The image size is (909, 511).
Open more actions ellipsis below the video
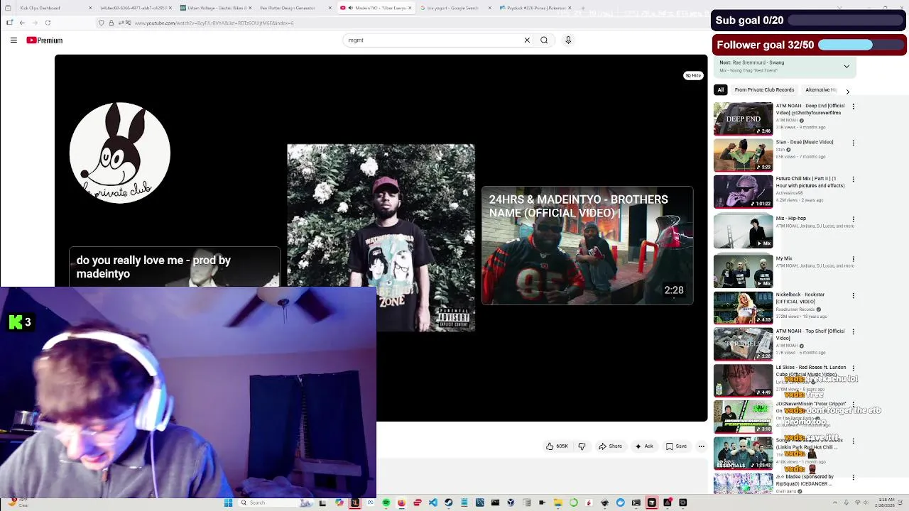pos(701,446)
